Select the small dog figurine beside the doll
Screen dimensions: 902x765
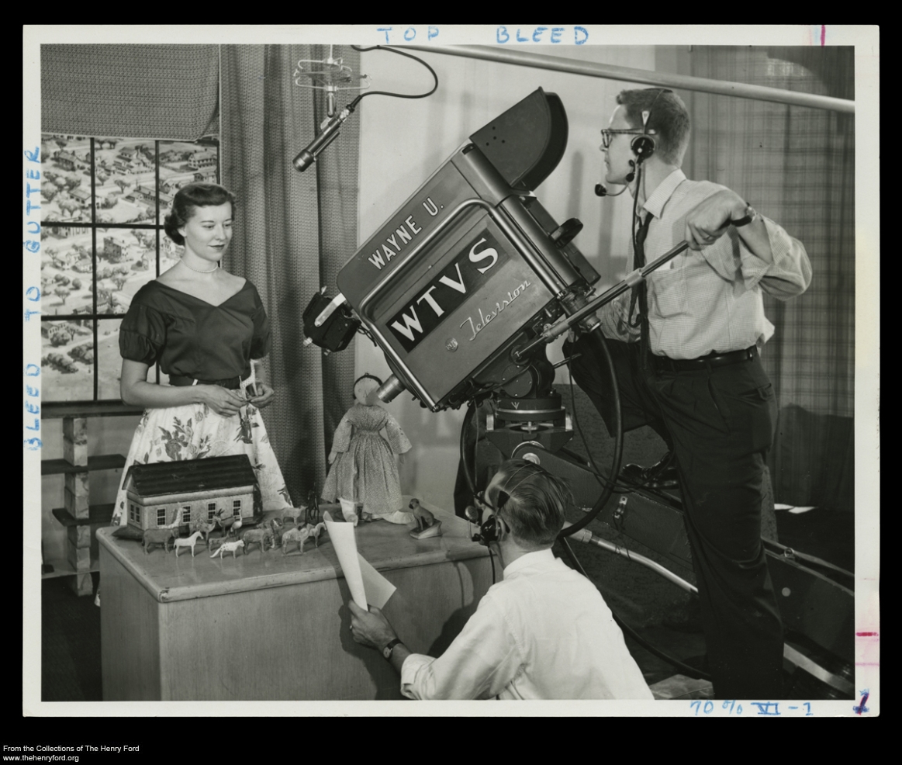423,517
